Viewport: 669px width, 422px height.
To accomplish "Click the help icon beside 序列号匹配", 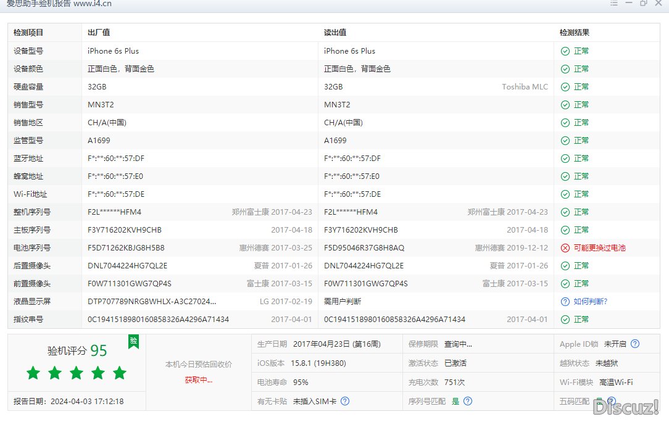I will coord(468,401).
